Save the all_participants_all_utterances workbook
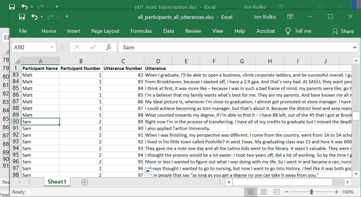Screen dimensions: 361x197 (22, 17)
